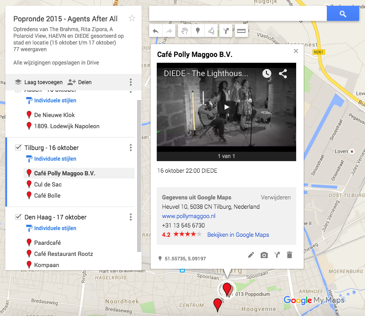Click Delen share button
365x316 pixels.
click(x=79, y=82)
